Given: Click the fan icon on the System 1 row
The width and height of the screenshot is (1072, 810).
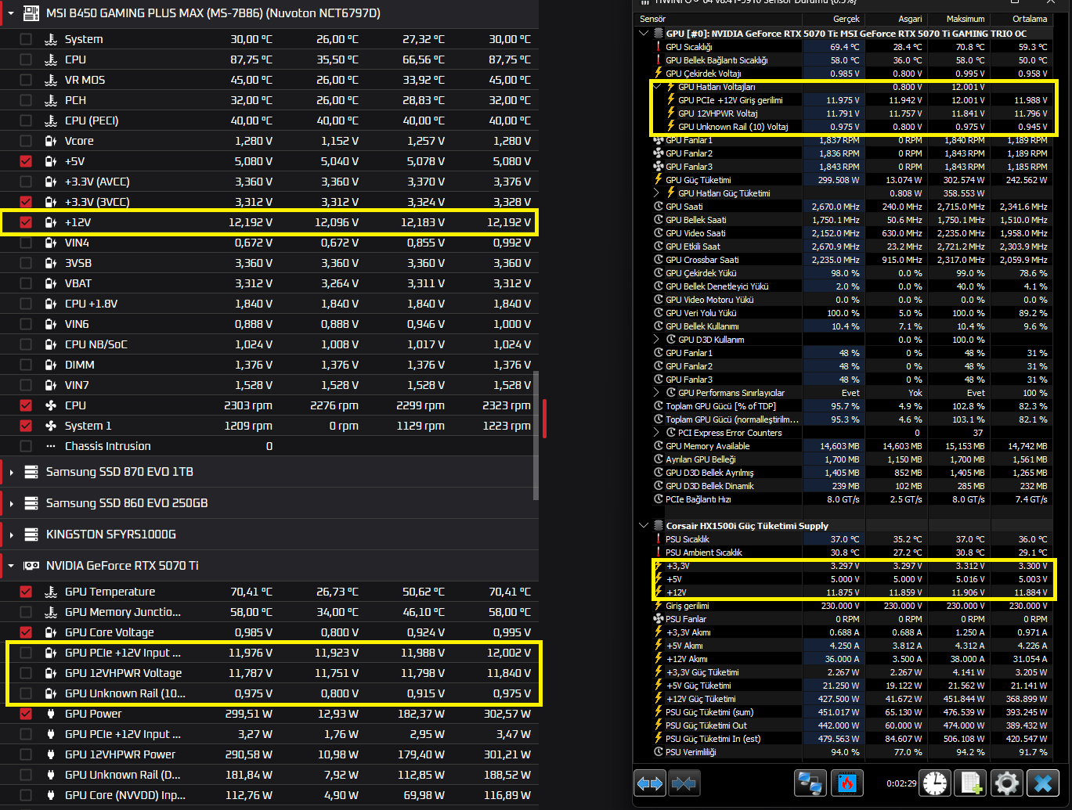Looking at the screenshot, I should pyautogui.click(x=51, y=426).
